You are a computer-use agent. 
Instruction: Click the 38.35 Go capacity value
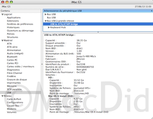click(82, 40)
